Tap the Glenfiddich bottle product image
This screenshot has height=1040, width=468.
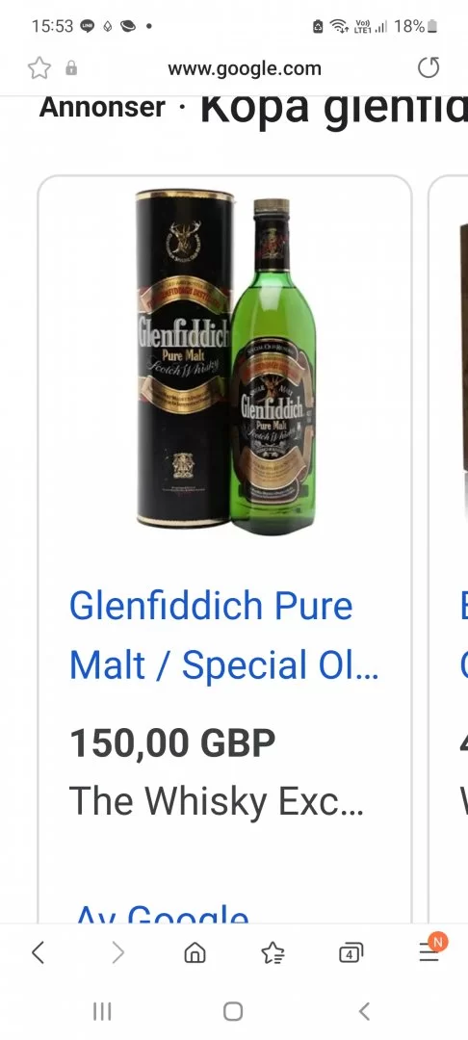point(225,361)
